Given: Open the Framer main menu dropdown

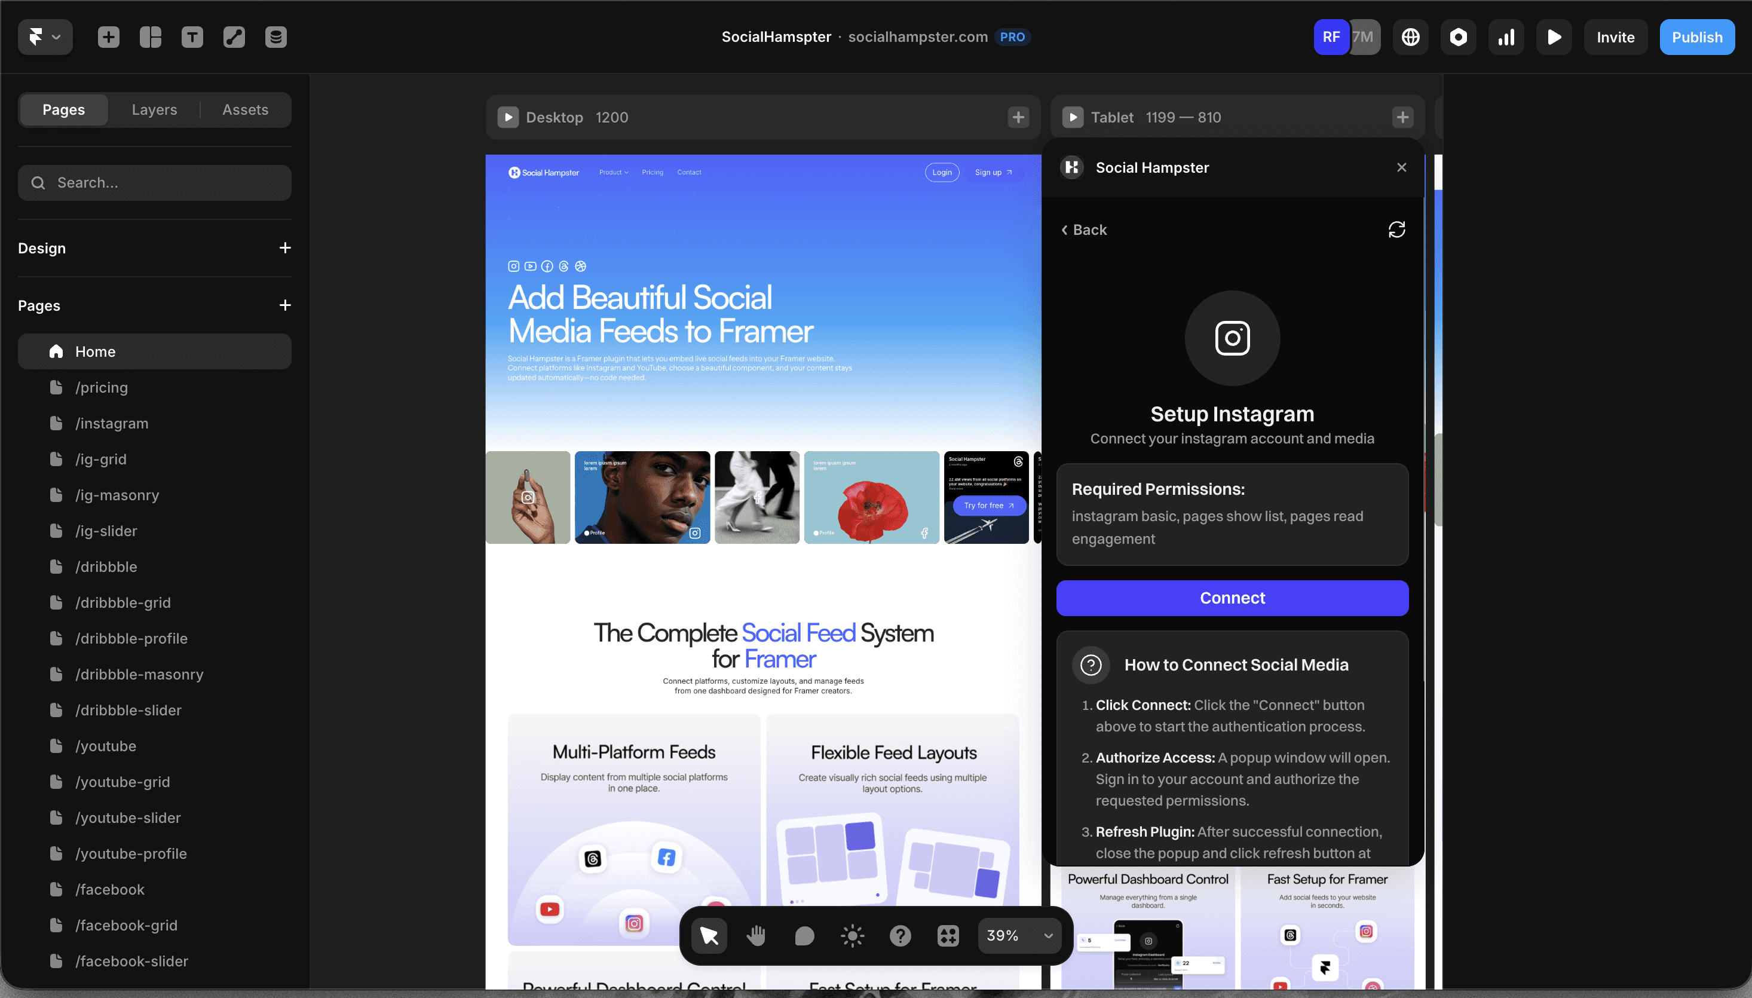Looking at the screenshot, I should (45, 37).
